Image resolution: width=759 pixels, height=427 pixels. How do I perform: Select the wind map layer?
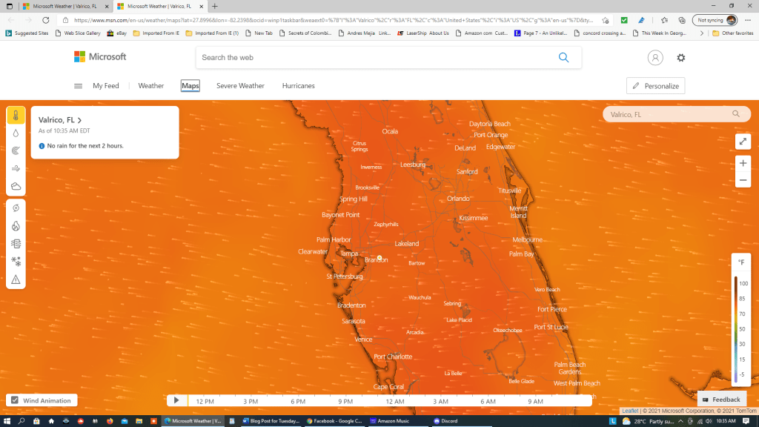tap(16, 169)
